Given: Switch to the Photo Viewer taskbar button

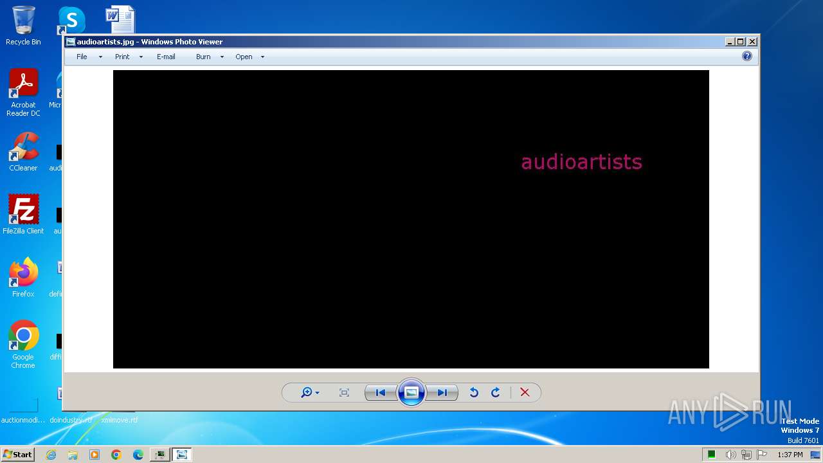Looking at the screenshot, I should [182, 455].
